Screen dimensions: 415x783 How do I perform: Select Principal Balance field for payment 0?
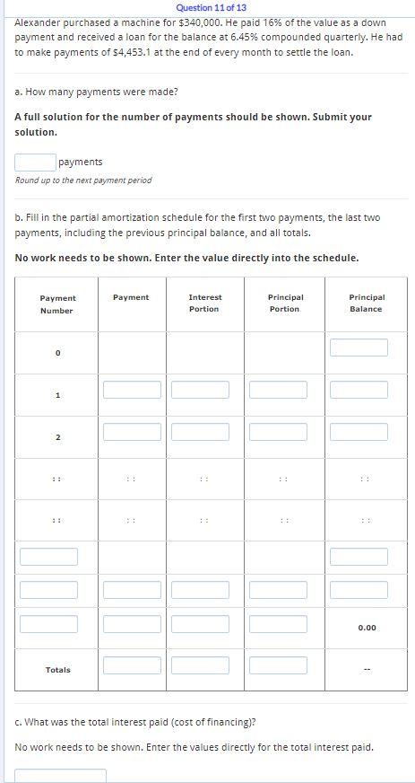(x=359, y=348)
